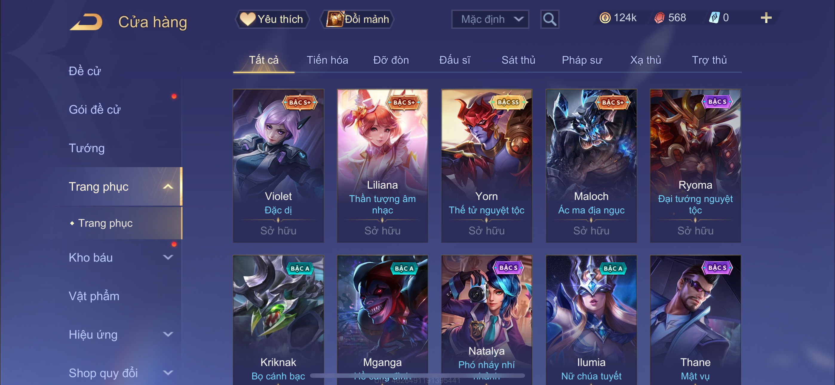The width and height of the screenshot is (835, 385).
Task: Expand the Shop quy đổi chevron
Action: pyautogui.click(x=168, y=373)
